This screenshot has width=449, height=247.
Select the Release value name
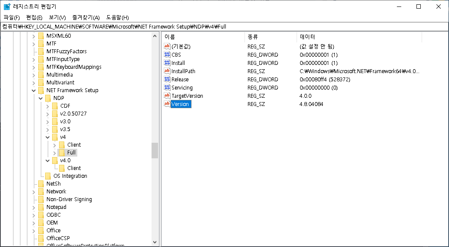pyautogui.click(x=180, y=79)
